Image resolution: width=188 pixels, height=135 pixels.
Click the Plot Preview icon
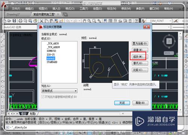click(x=26, y=21)
